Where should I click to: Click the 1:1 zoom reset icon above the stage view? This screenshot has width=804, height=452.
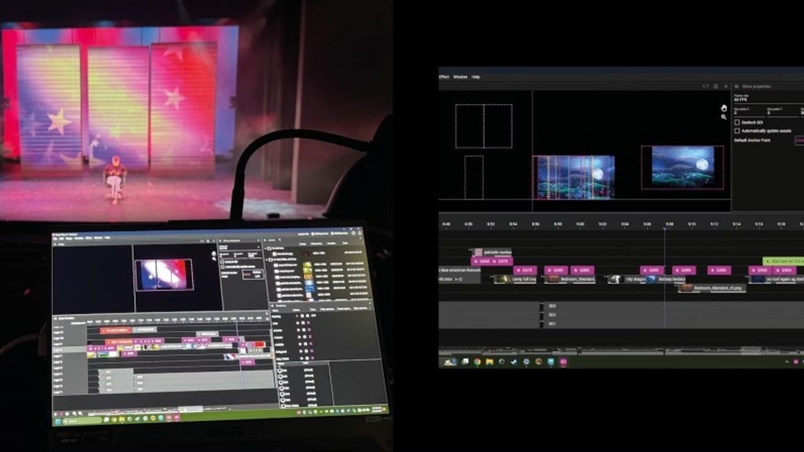pos(706,86)
